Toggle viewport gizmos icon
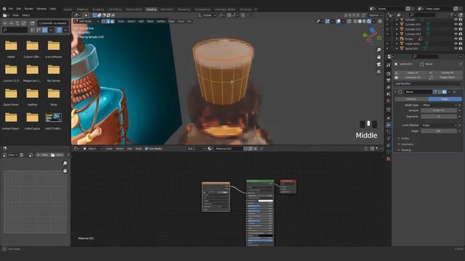The image size is (465, 261). [x=328, y=21]
